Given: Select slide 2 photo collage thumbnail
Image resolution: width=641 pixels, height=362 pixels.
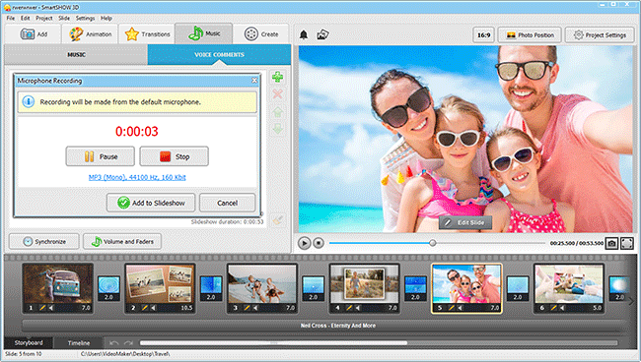Looking at the screenshot, I should 160,288.
